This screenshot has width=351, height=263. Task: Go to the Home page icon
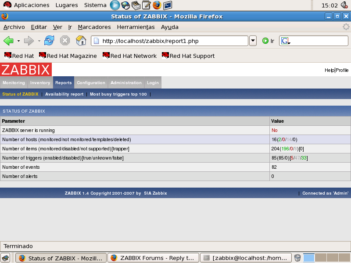81,41
